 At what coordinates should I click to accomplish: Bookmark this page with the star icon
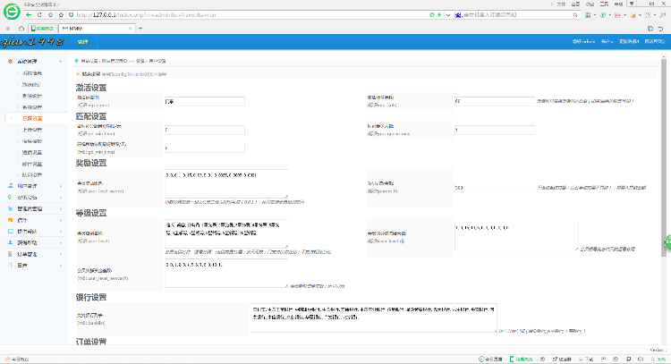[x=61, y=14]
